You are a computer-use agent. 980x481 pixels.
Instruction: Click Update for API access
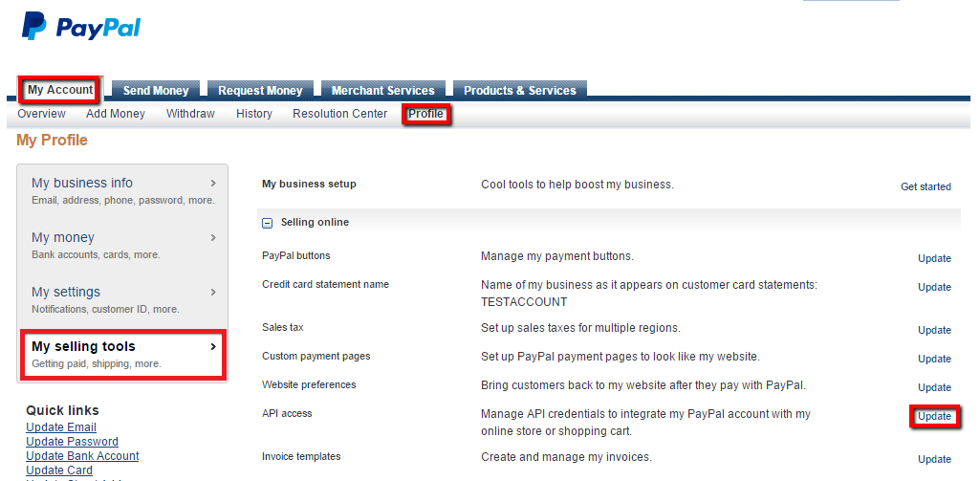934,417
